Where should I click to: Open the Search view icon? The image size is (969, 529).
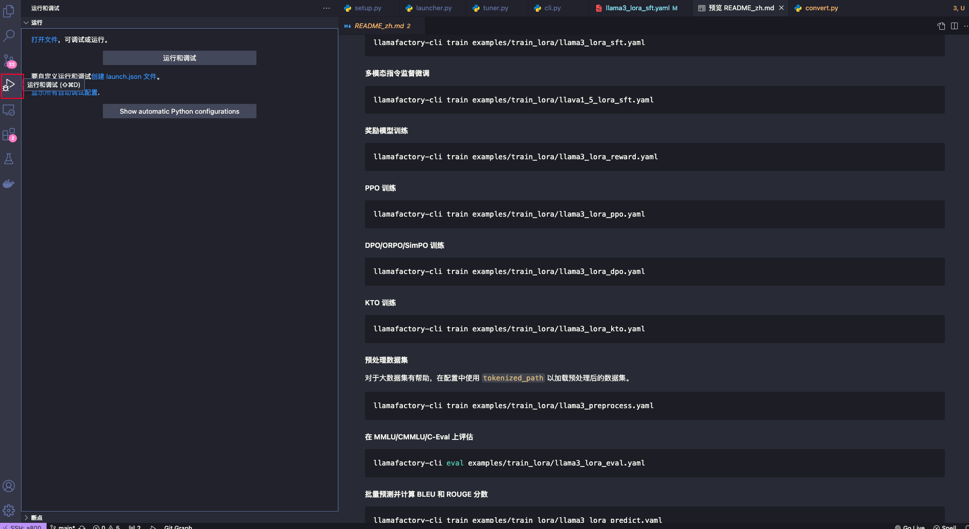pyautogui.click(x=9, y=36)
